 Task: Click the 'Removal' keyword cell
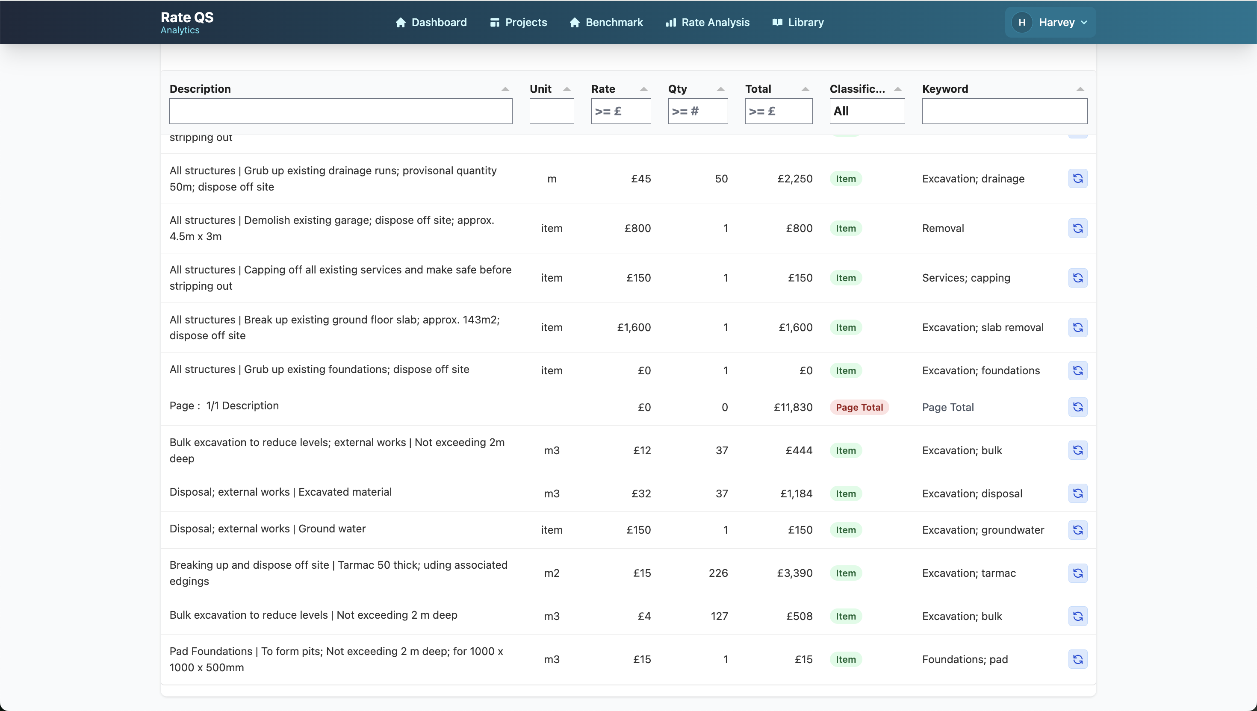943,229
